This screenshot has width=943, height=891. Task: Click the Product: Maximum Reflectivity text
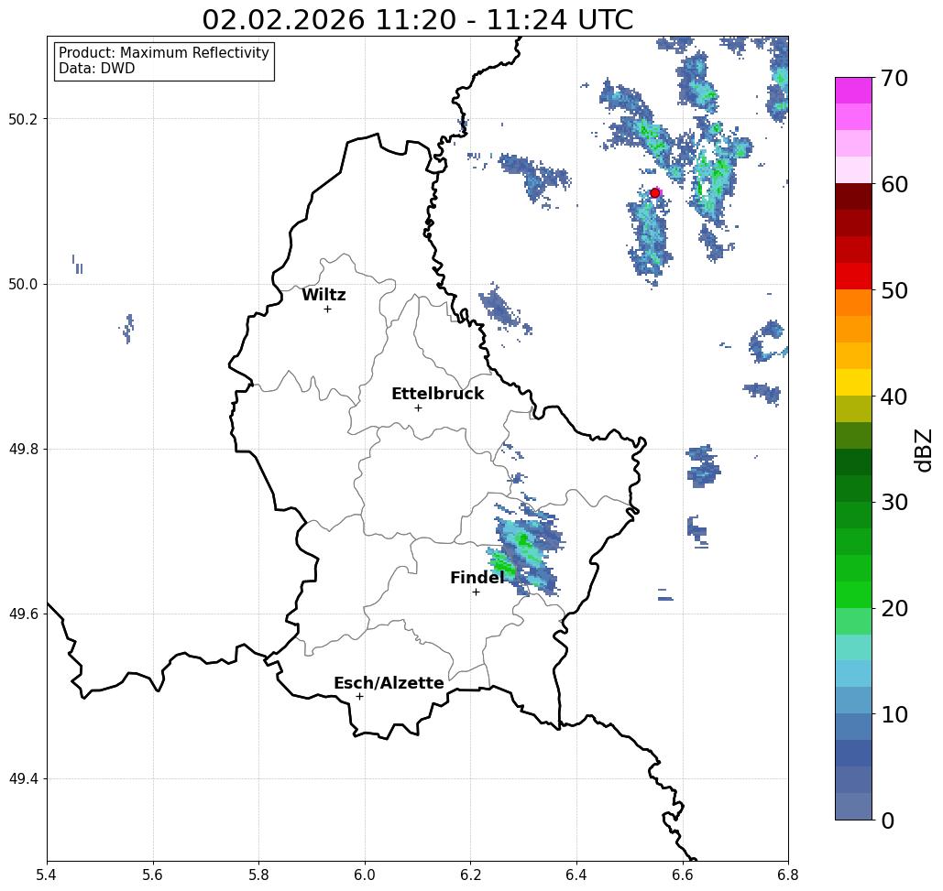pos(163,53)
